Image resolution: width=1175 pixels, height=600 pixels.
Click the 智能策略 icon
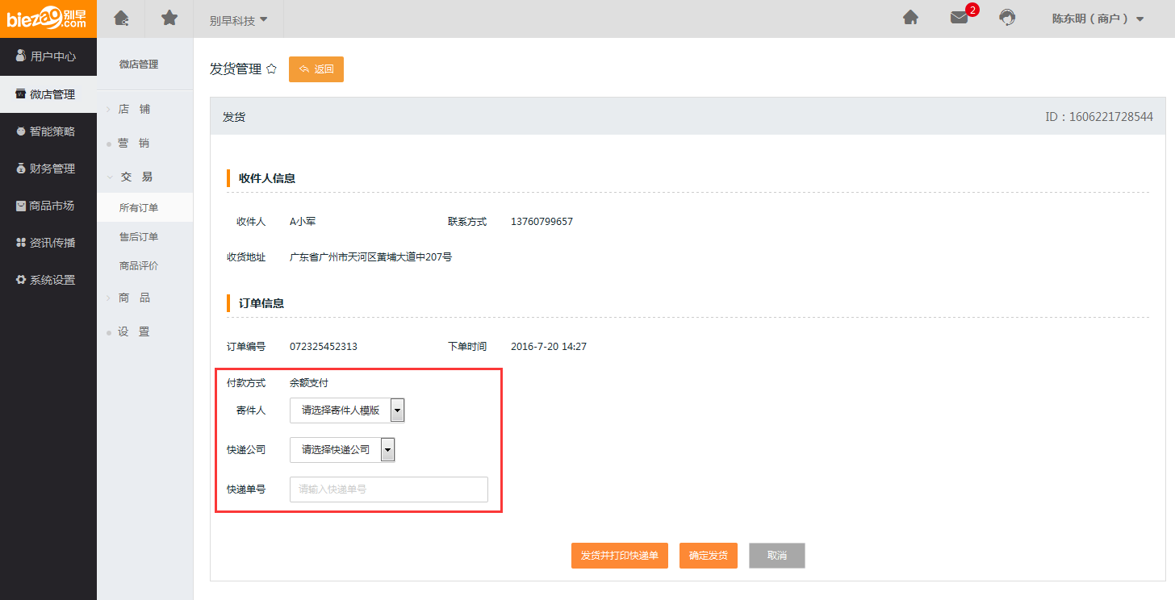point(21,131)
